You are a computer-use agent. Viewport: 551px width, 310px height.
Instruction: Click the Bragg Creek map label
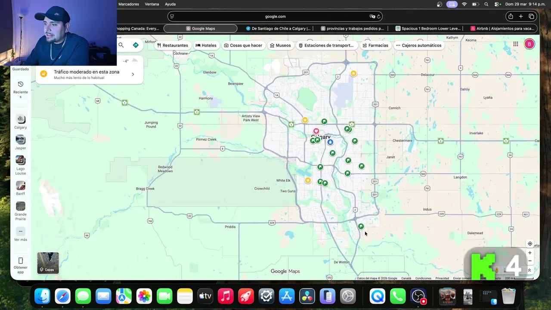pyautogui.click(x=145, y=189)
